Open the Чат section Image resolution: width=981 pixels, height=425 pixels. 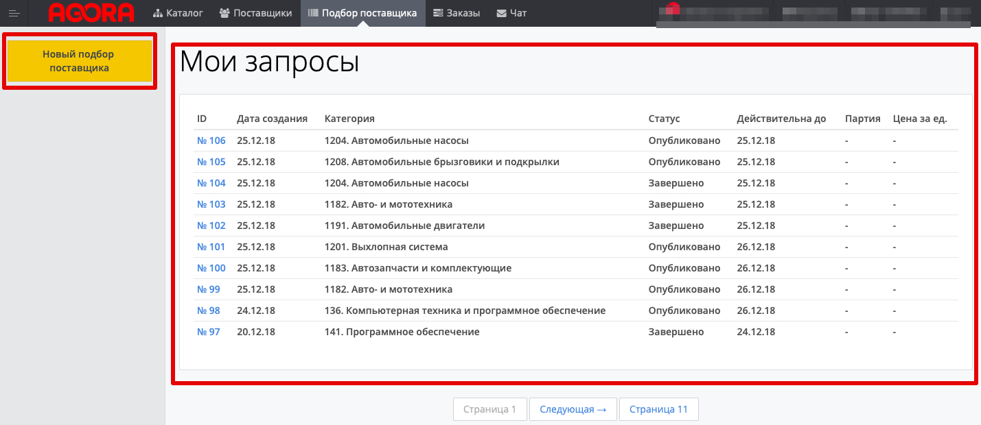[511, 13]
